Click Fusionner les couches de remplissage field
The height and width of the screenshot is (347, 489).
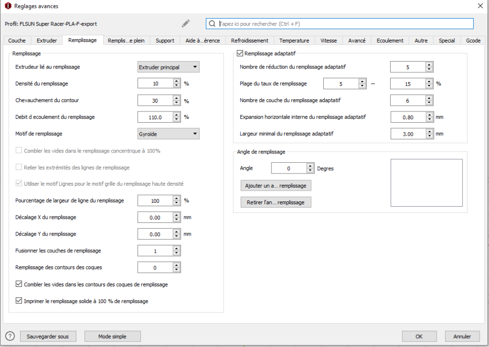pyautogui.click(x=156, y=251)
